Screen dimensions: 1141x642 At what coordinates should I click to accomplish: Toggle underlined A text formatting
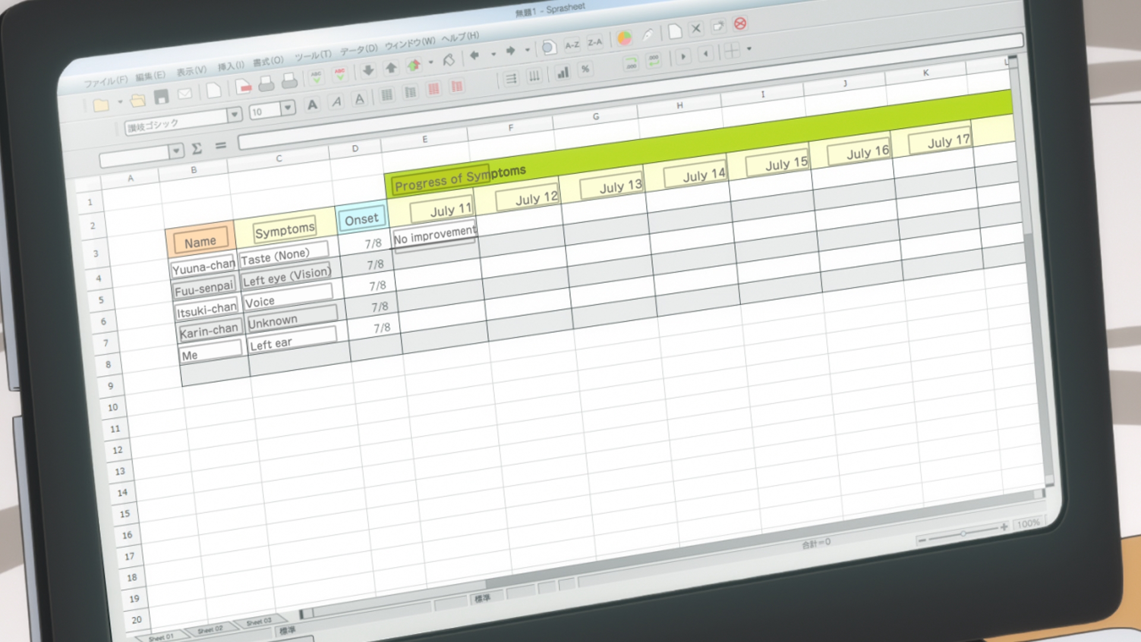pyautogui.click(x=360, y=99)
